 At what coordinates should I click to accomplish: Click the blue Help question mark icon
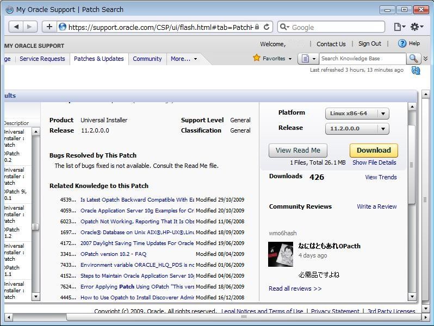pyautogui.click(x=402, y=43)
